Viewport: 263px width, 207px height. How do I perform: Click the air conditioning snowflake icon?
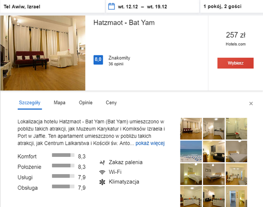click(102, 182)
